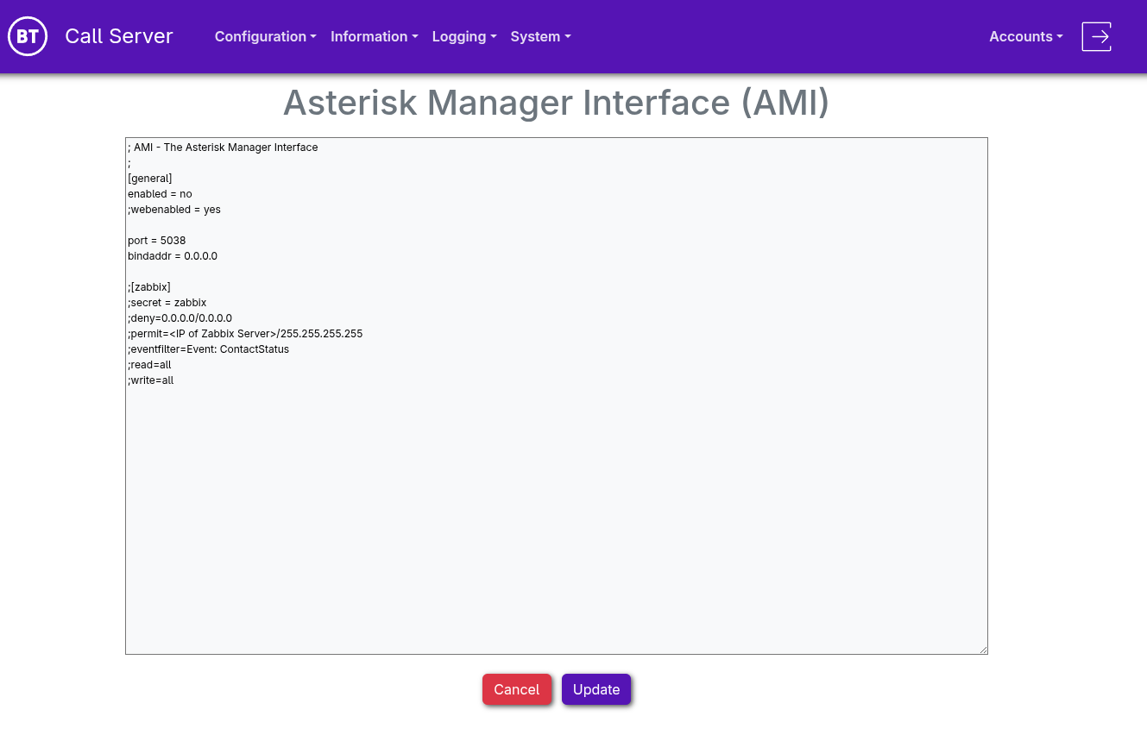Image resolution: width=1147 pixels, height=735 pixels.
Task: Click the ';eventfilter=Event: ContactStatus' line
Action: (x=208, y=349)
